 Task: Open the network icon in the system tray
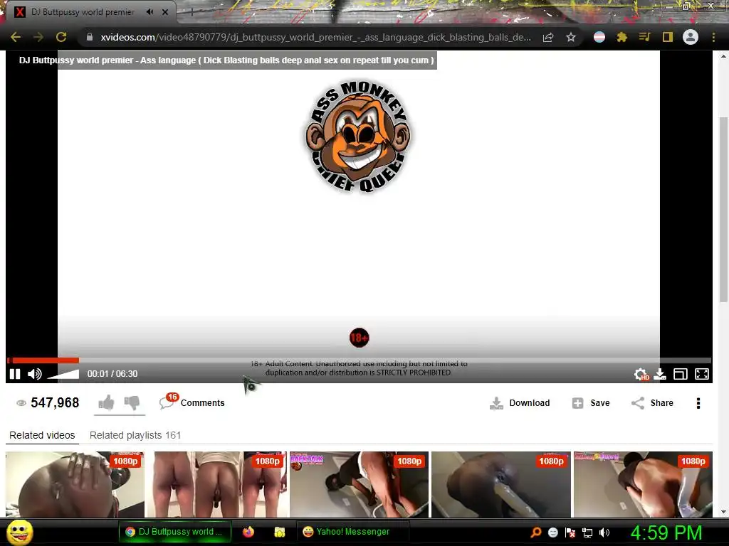click(x=587, y=532)
